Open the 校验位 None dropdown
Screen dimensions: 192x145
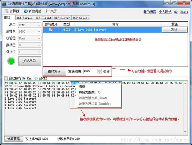tap(30, 38)
